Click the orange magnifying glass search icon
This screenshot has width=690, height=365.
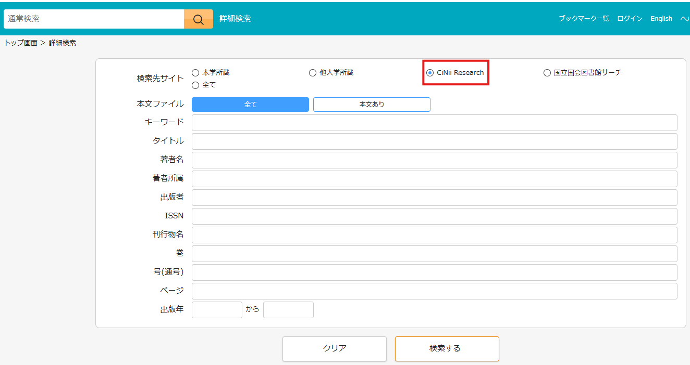point(198,19)
